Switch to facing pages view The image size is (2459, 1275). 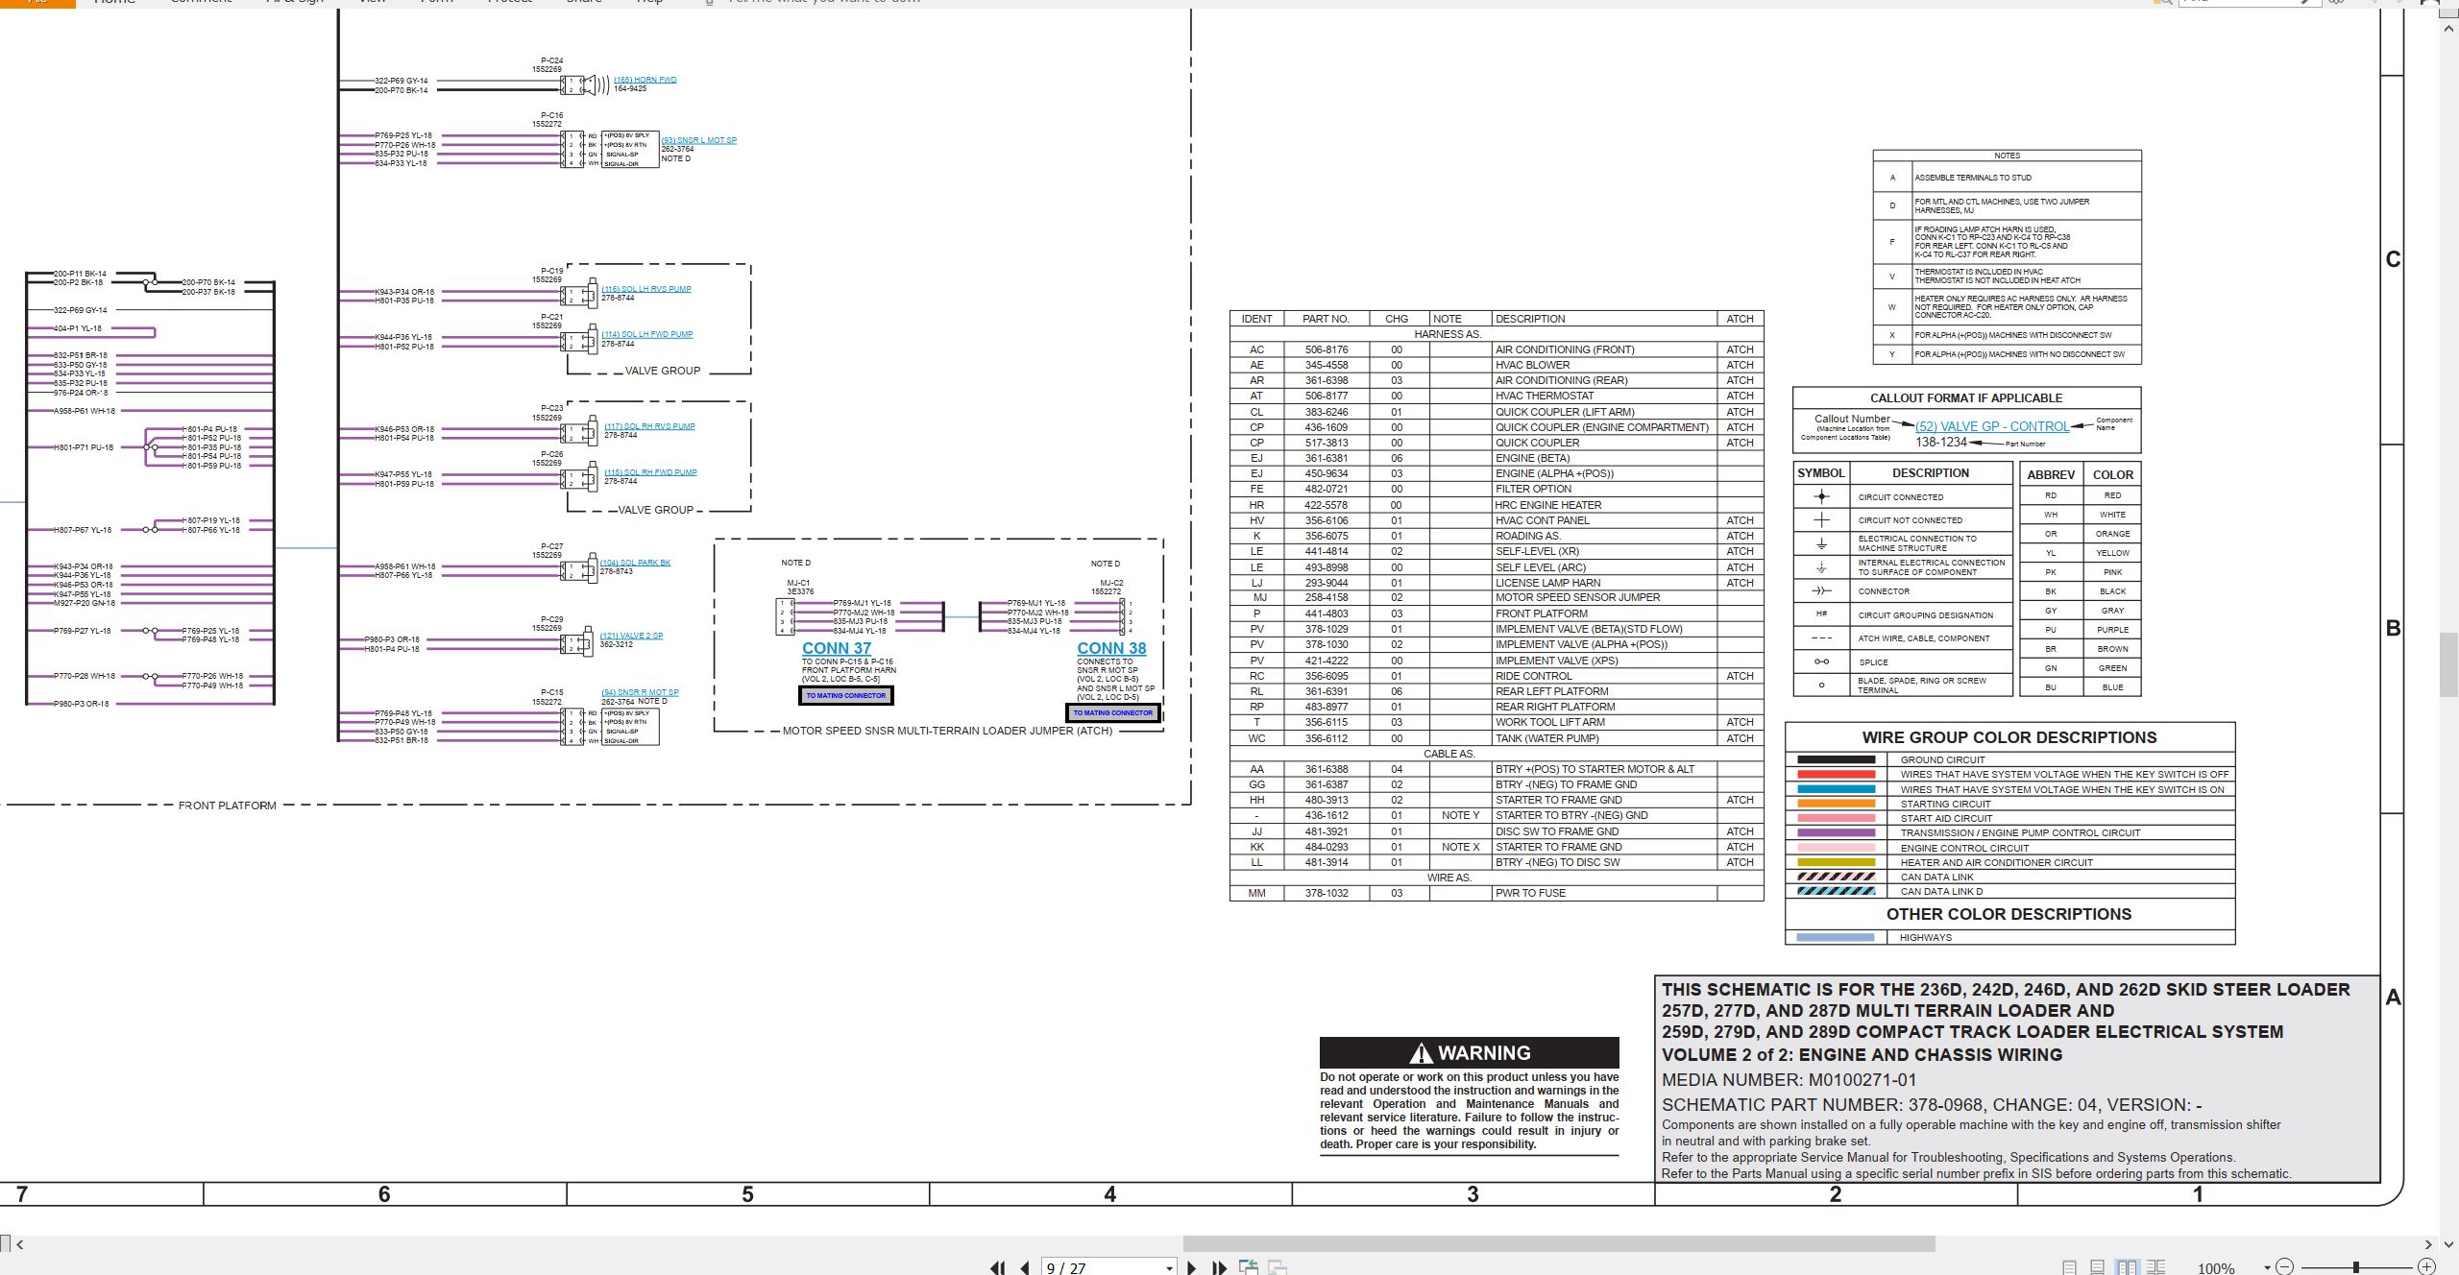point(2128,1267)
